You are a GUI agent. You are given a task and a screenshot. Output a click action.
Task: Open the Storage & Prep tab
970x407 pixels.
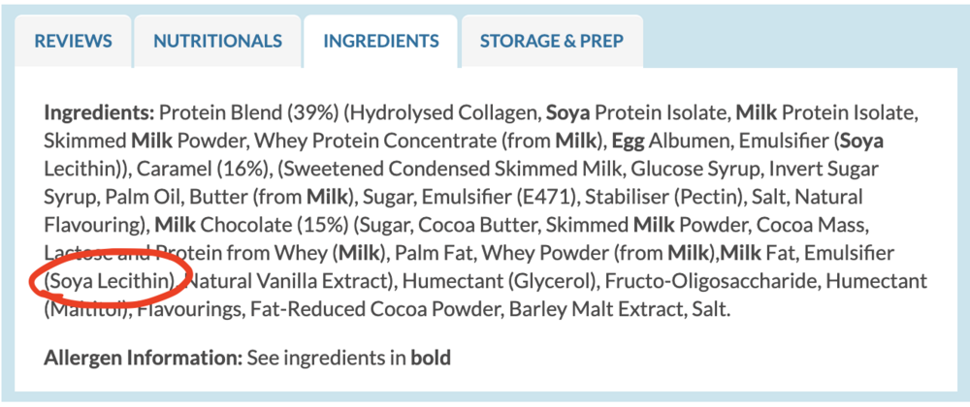point(552,42)
